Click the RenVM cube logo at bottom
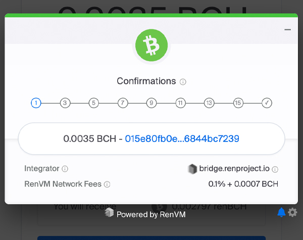This screenshot has height=240, width=303. (x=109, y=212)
